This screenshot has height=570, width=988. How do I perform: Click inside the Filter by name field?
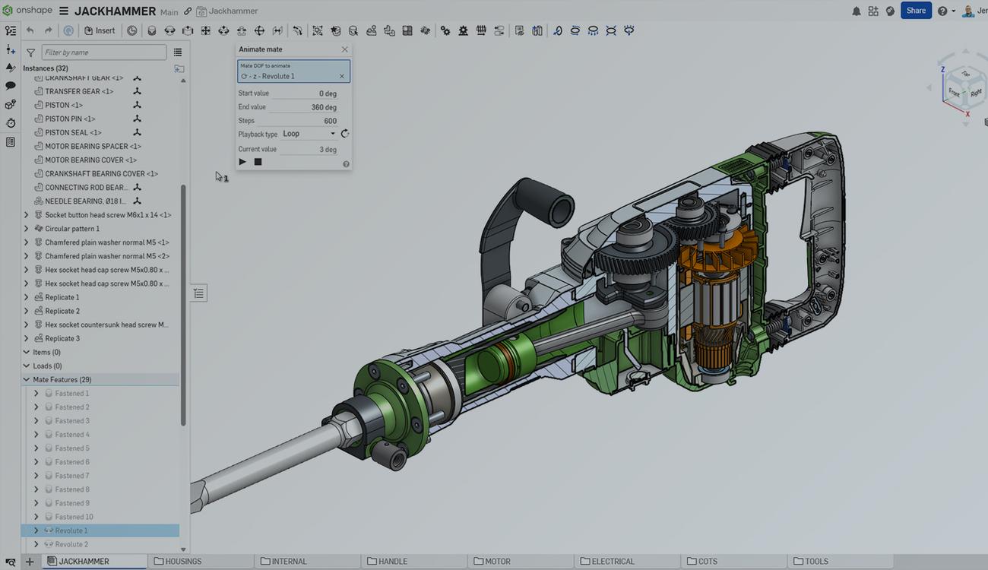pyautogui.click(x=103, y=52)
